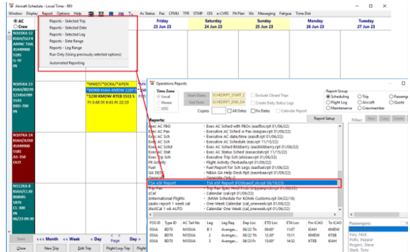Image resolution: width=410 pixels, height=252 pixels.
Task: Select the Scheduling report group
Action: coord(328,96)
